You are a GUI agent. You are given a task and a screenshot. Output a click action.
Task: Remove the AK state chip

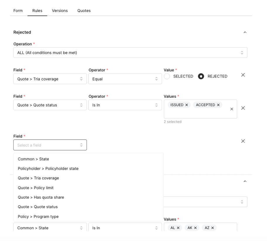[195, 228]
